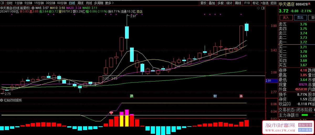
Task: Click the 卖四 price 3.75
Action: click(303, 29)
